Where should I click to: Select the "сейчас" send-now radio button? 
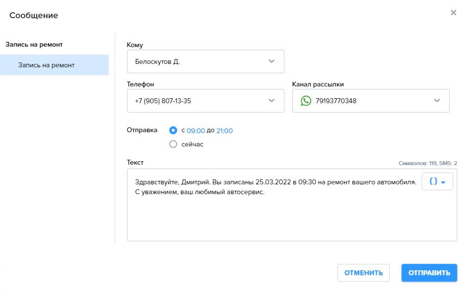(173, 144)
